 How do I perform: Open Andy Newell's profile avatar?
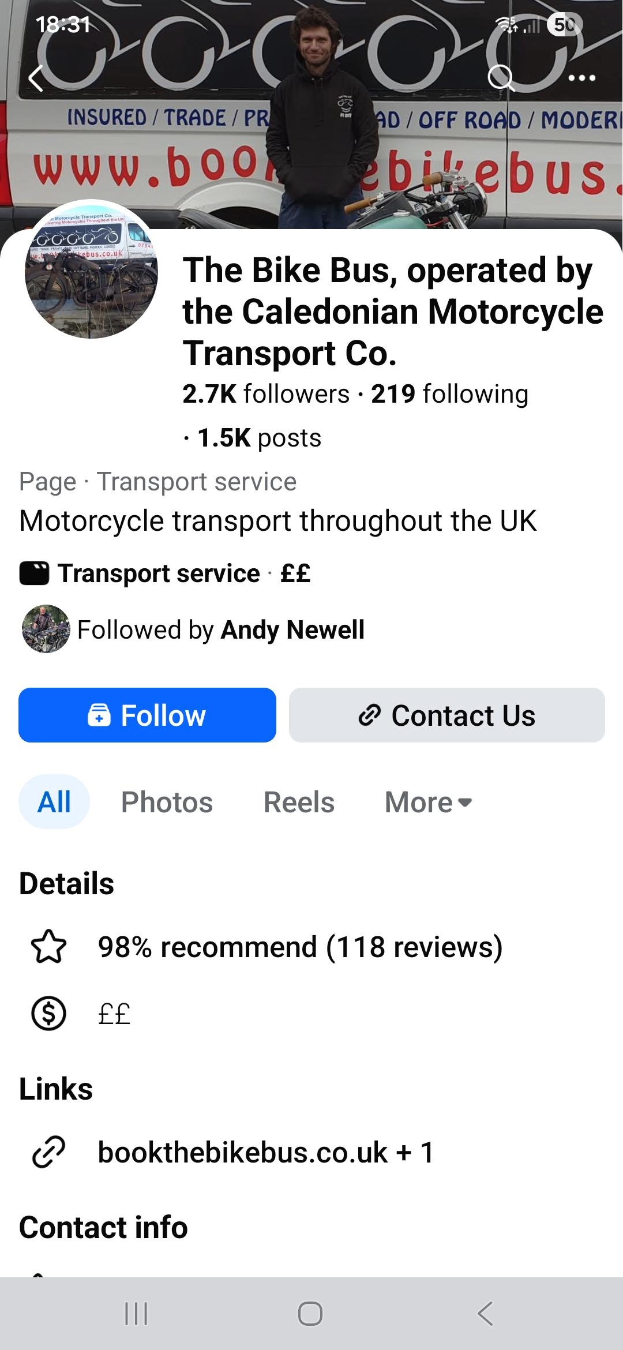46,629
